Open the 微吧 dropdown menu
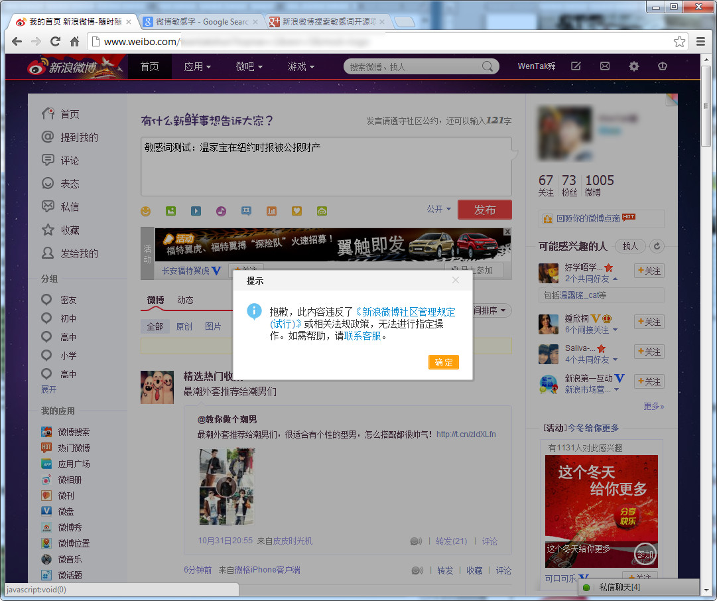717x601 pixels. 249,67
